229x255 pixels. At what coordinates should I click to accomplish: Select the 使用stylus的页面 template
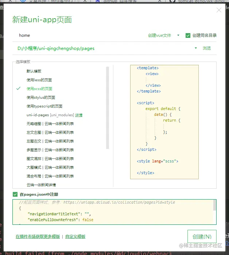[x=41, y=97]
